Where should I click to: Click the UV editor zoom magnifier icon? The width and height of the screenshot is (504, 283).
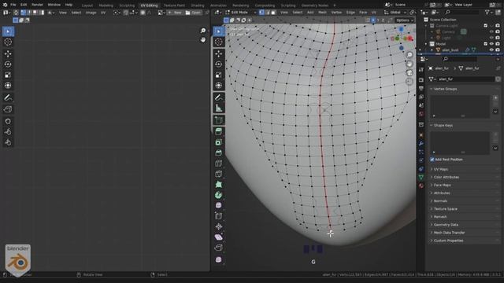pyautogui.click(x=203, y=31)
